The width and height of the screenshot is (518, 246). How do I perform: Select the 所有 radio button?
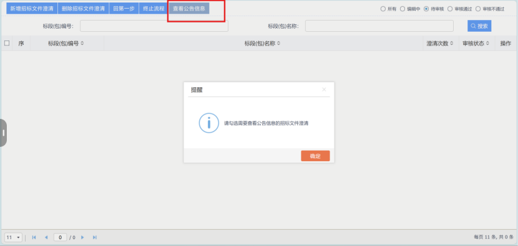point(383,9)
